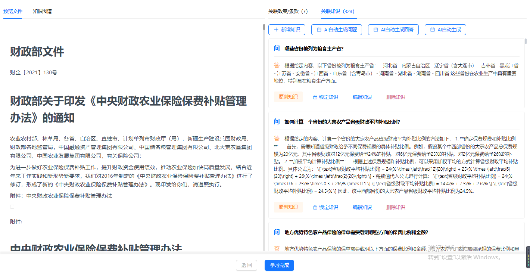Click the 问 icon beside 哪些省份被列为粮食主产省
The width and height of the screenshot is (530, 276).
[277, 49]
